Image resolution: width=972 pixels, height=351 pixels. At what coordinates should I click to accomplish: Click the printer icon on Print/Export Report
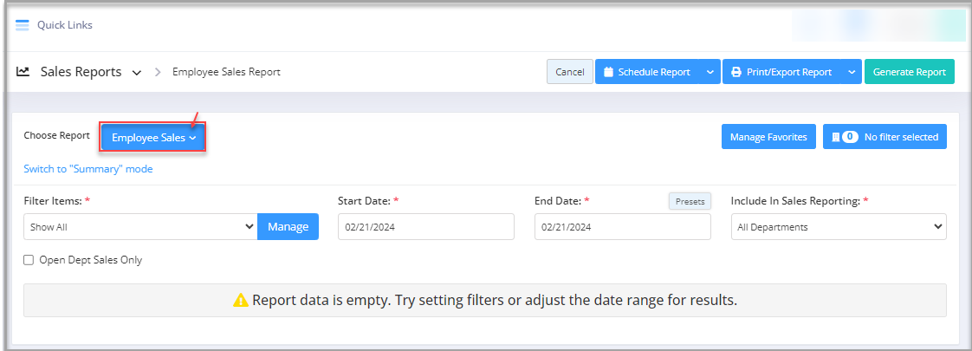click(x=736, y=72)
